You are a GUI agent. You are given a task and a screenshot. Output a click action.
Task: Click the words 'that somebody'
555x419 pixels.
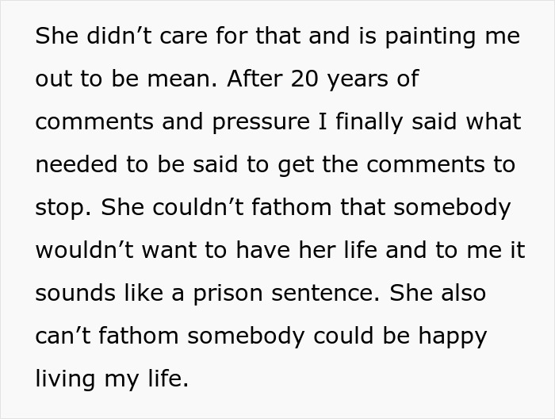click(x=426, y=208)
